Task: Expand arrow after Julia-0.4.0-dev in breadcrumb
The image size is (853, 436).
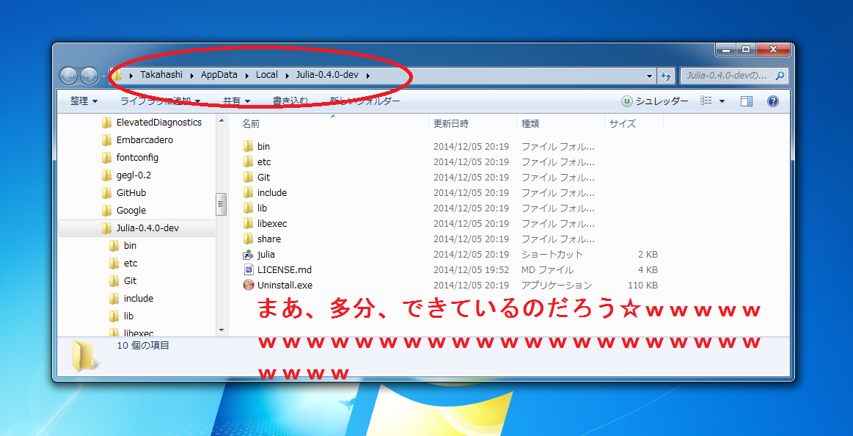Action: click(x=368, y=75)
